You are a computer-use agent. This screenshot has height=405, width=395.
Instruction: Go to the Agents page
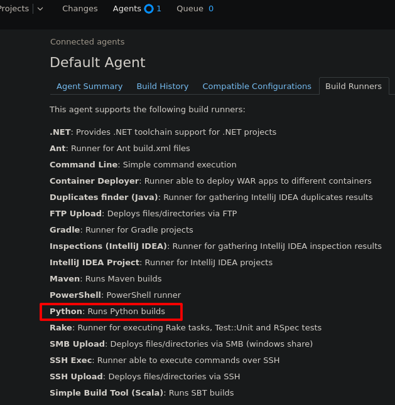click(x=127, y=9)
